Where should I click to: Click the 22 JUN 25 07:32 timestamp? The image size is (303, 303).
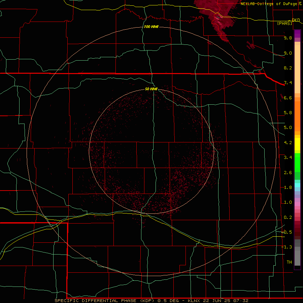(x=226, y=301)
